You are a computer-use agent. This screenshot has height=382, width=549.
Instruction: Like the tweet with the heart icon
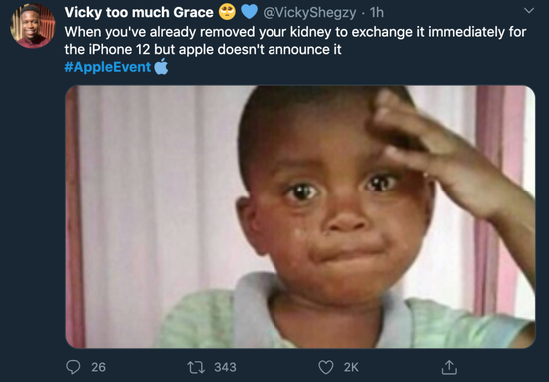coord(326,367)
